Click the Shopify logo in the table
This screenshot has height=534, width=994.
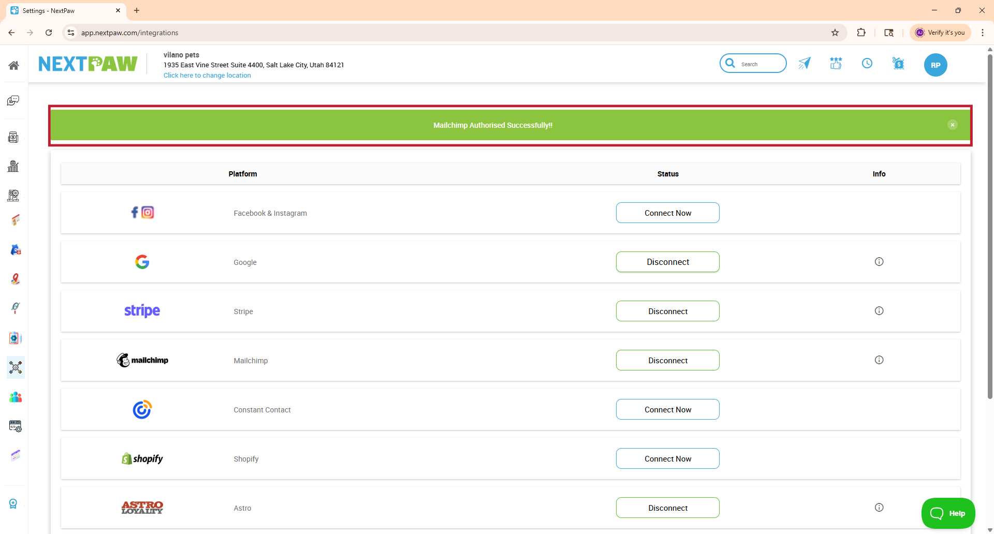[142, 458]
